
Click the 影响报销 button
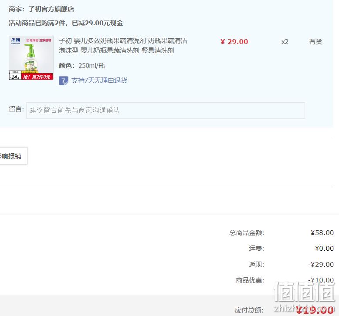click(x=14, y=156)
